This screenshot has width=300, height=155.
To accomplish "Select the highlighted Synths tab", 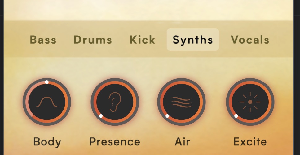I will 193,40.
